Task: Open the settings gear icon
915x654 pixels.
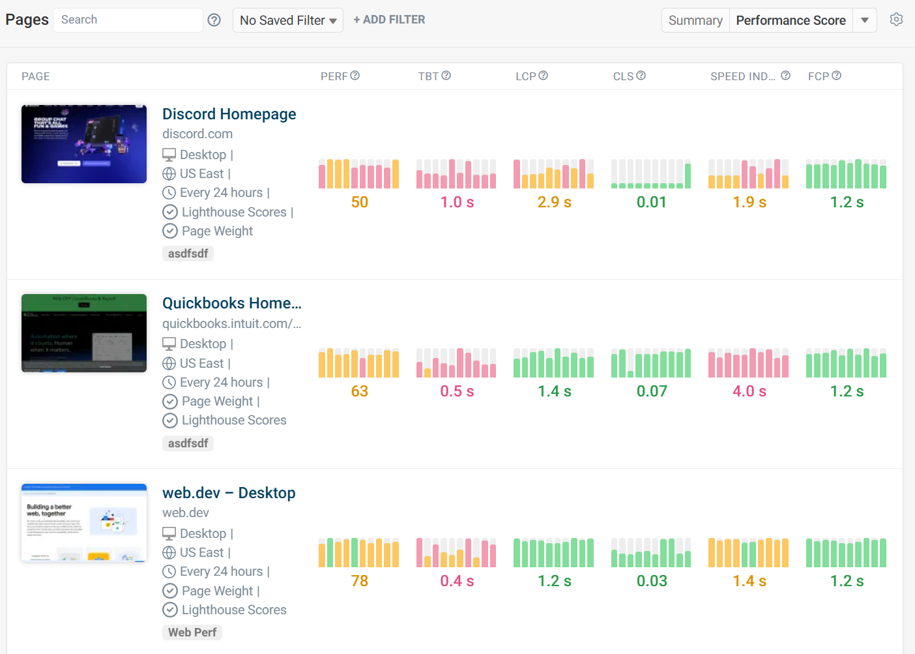Action: pyautogui.click(x=896, y=20)
